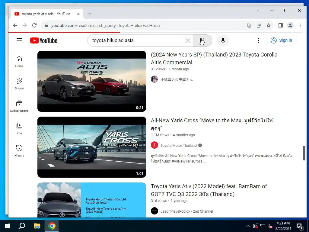
Task: Open a new browser tab
Action: [x=90, y=14]
